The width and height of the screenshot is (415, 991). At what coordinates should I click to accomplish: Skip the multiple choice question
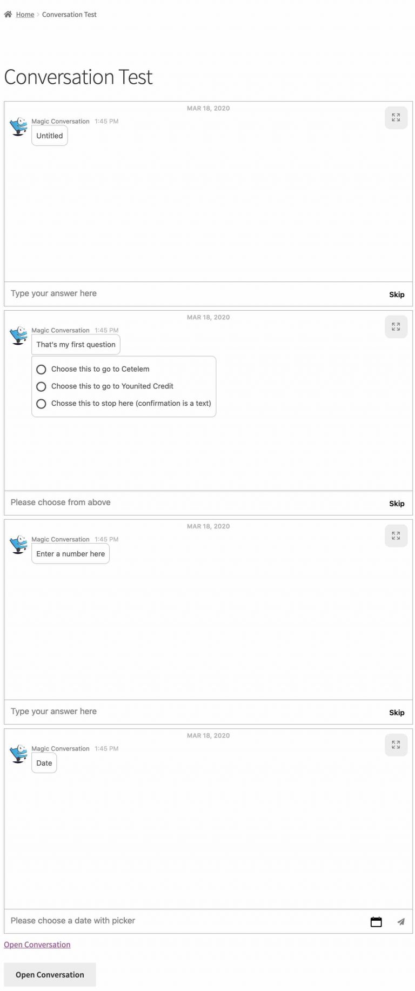[397, 503]
